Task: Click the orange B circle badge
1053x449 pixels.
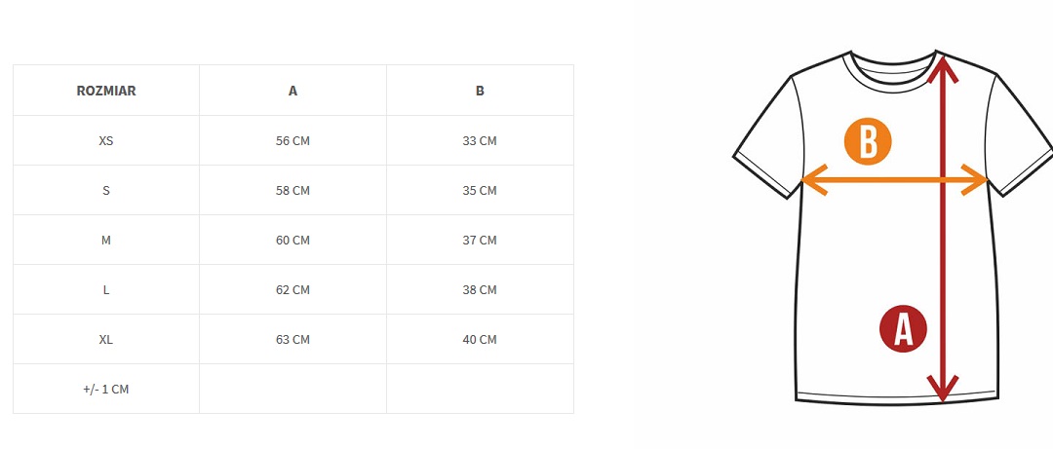Action: (868, 142)
